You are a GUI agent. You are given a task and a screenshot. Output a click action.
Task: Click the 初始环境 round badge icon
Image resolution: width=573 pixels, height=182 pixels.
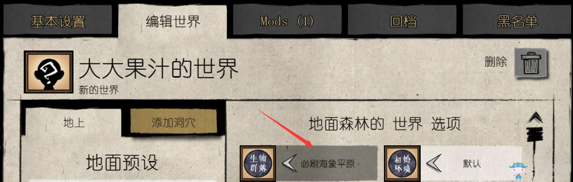[x=402, y=164]
